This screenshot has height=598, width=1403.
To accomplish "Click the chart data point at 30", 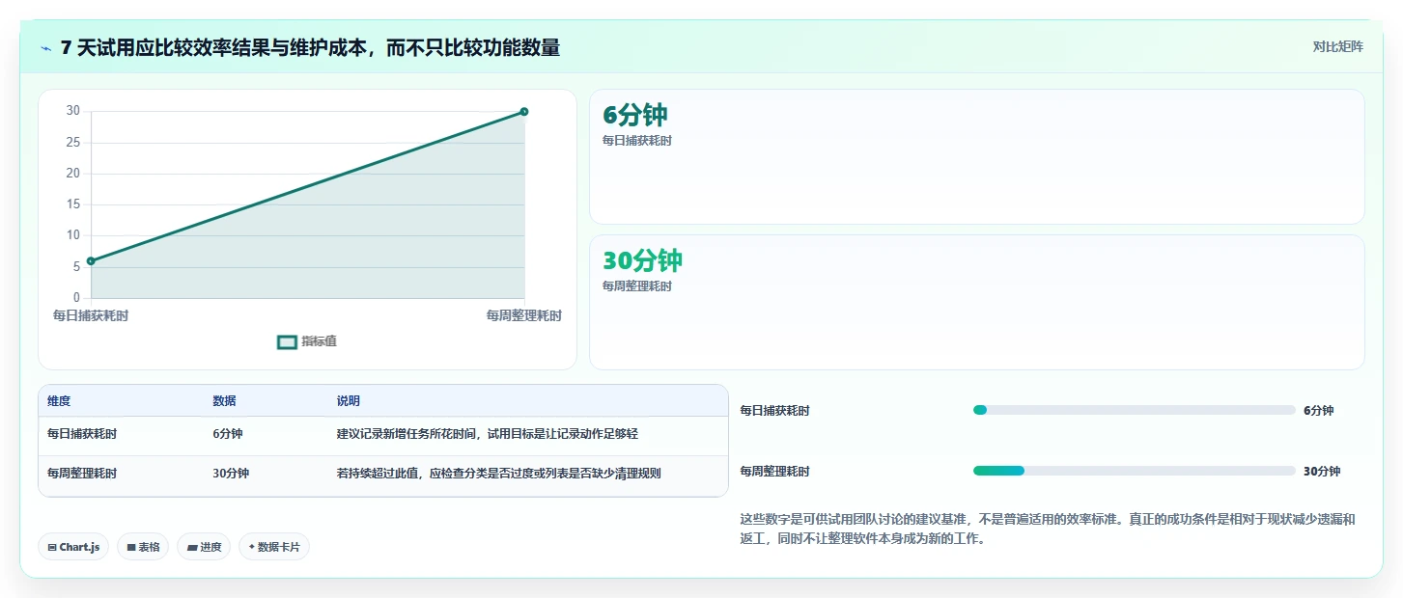I will [x=524, y=112].
